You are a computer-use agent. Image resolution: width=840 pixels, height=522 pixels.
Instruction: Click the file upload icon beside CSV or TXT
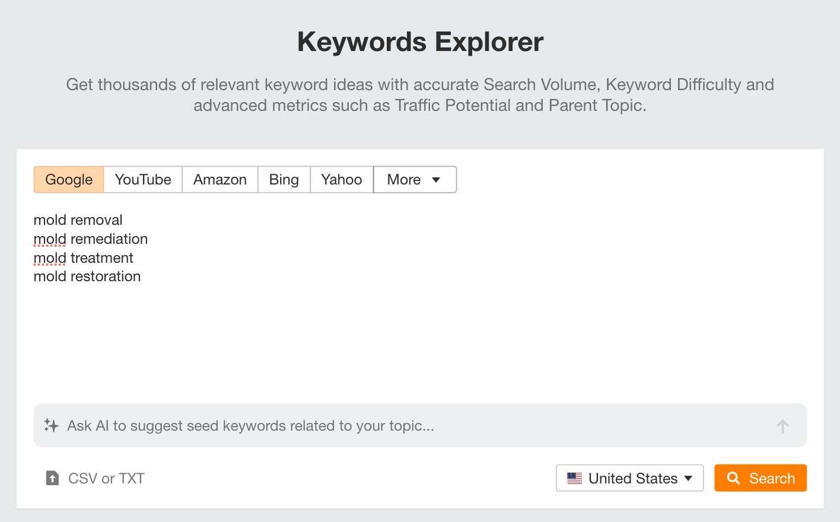click(52, 478)
